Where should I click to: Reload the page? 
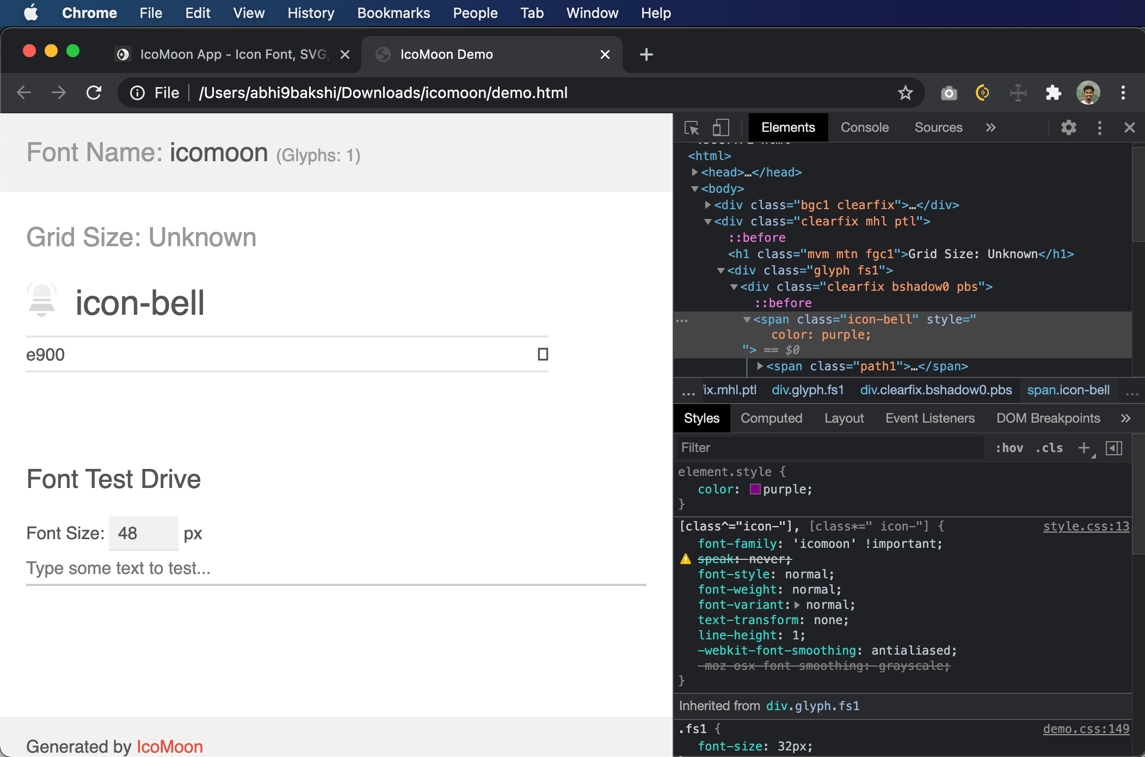(x=94, y=93)
